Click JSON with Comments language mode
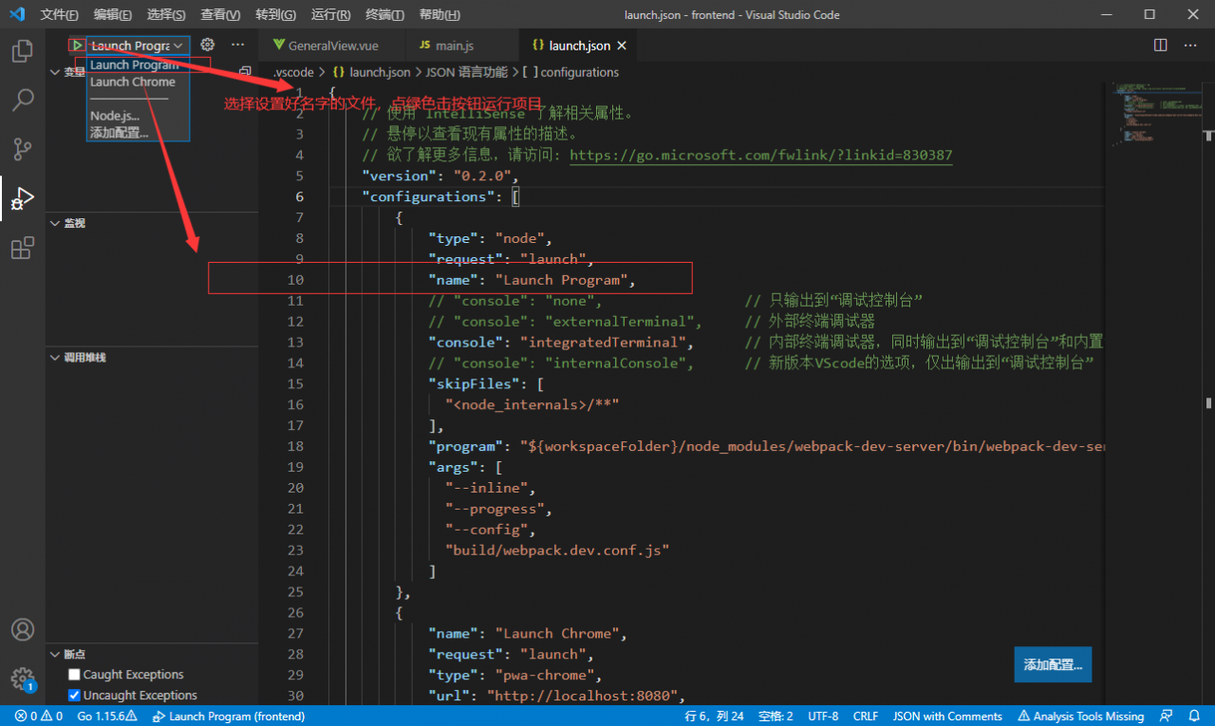The width and height of the screenshot is (1215, 726). (x=947, y=717)
